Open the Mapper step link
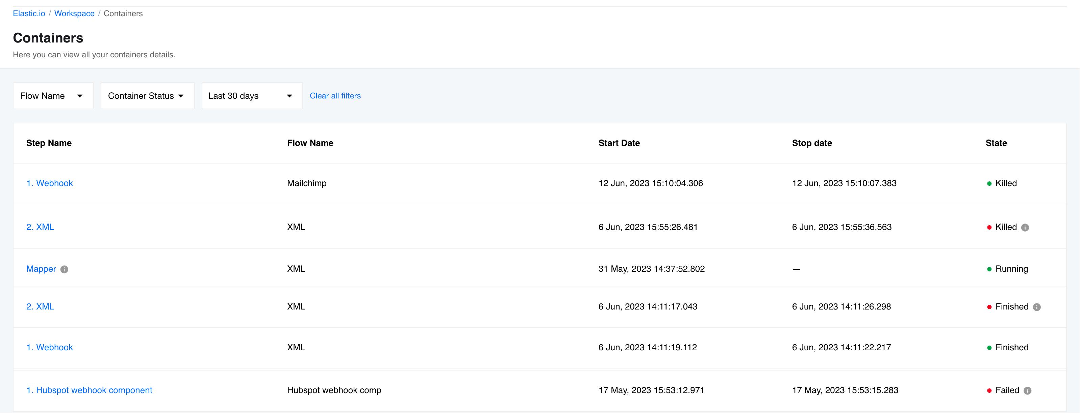1080x413 pixels. click(41, 269)
